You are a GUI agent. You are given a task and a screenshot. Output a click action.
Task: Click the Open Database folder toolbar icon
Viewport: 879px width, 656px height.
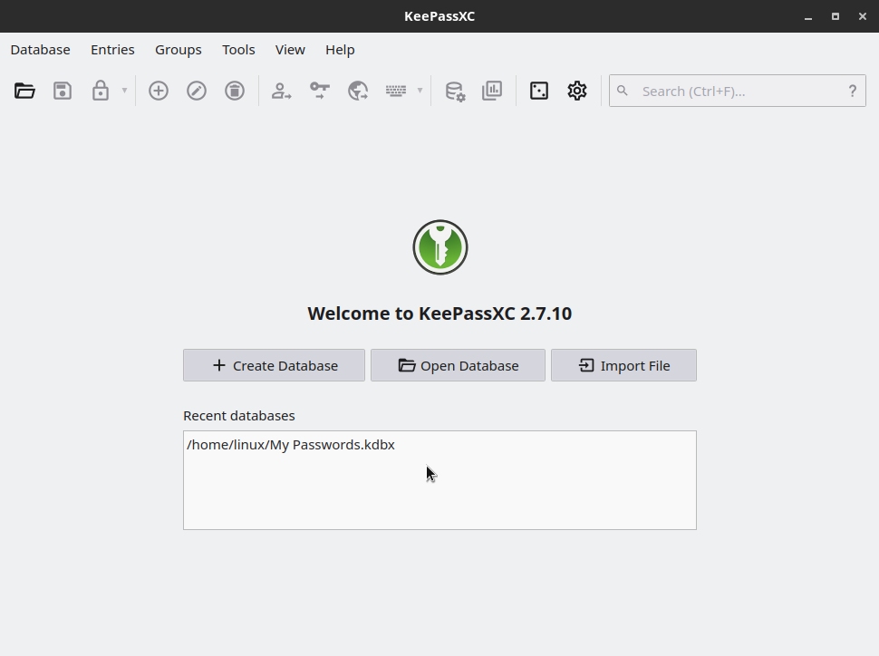click(x=24, y=91)
